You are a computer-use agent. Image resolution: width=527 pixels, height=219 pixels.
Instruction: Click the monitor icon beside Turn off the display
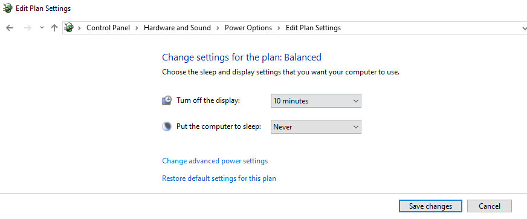pos(167,100)
